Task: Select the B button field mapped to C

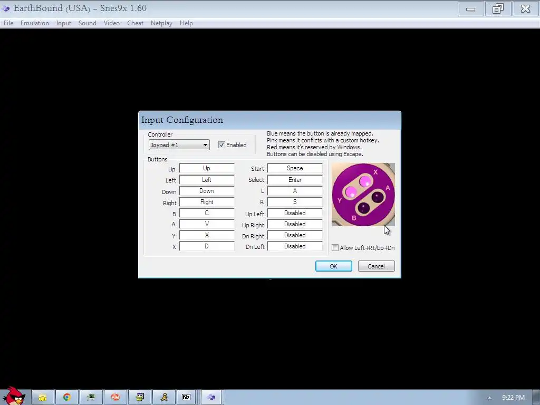Action: [x=207, y=213]
